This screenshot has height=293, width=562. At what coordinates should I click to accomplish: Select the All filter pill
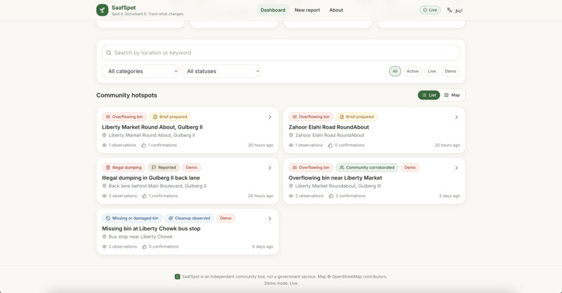[x=395, y=71]
